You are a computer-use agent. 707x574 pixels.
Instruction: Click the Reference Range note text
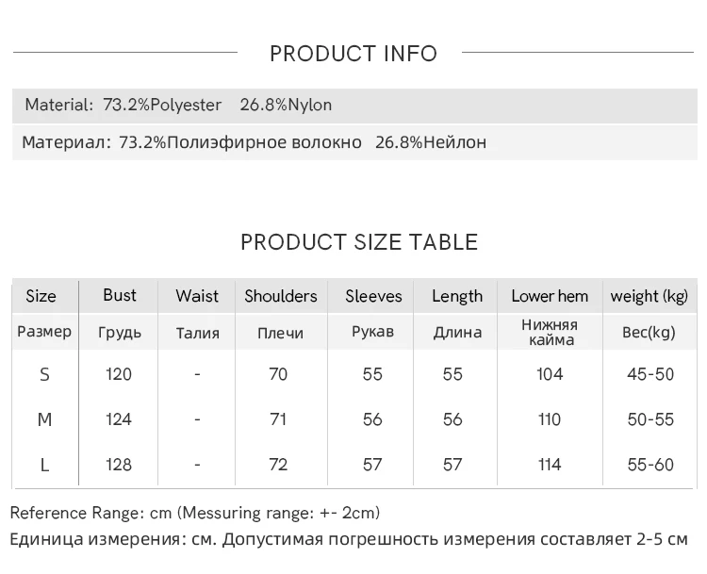195,514
